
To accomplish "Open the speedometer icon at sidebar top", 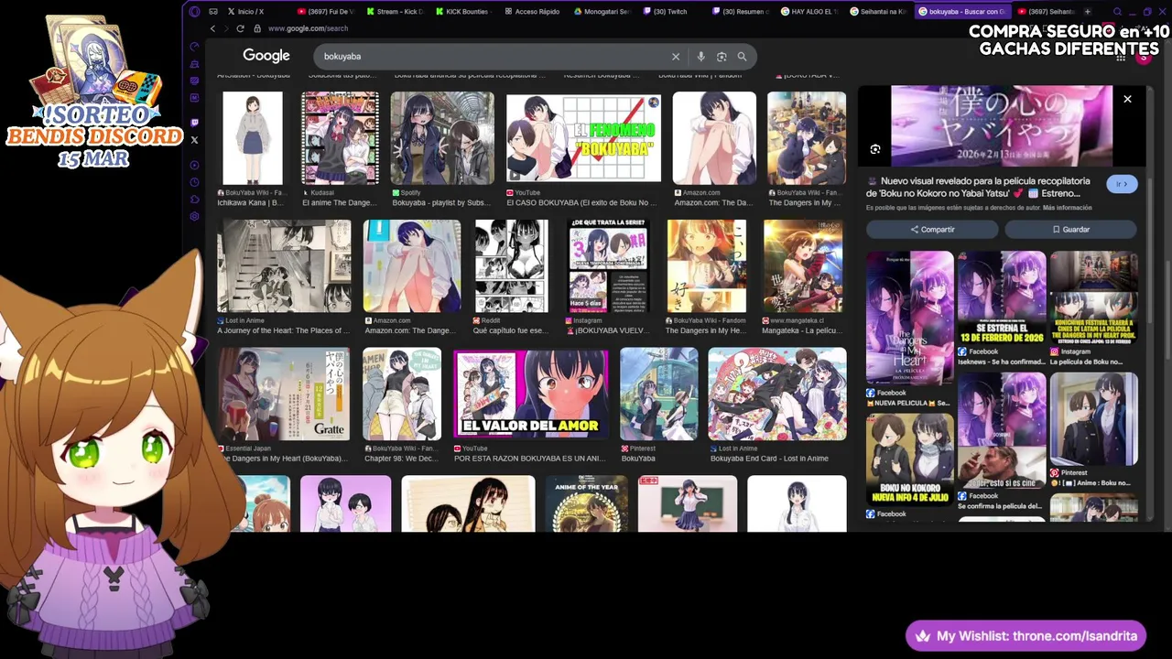I will [x=194, y=47].
